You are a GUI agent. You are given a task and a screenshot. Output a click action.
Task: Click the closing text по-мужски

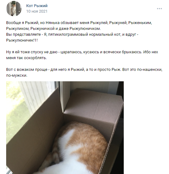(17, 75)
